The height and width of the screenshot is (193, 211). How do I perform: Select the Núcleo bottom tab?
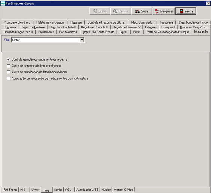coord(106,190)
